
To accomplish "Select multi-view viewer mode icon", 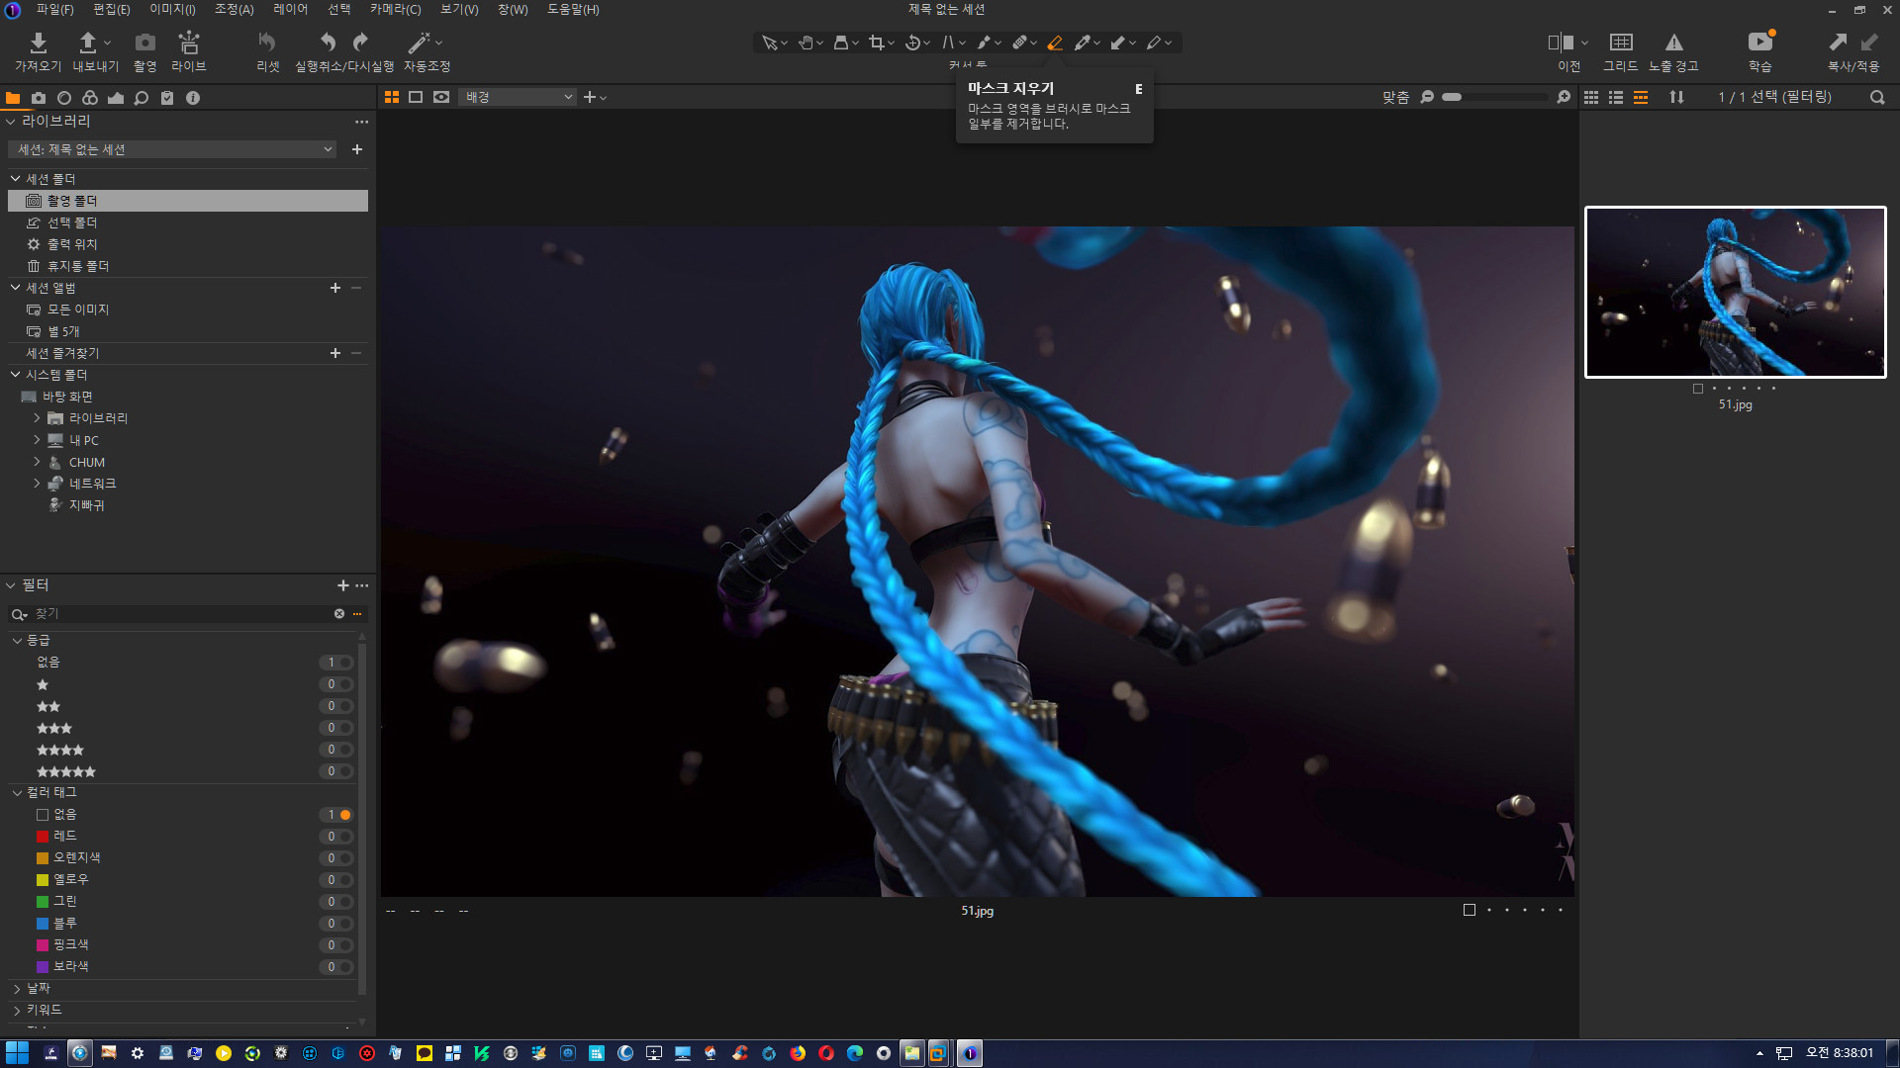I will (392, 97).
